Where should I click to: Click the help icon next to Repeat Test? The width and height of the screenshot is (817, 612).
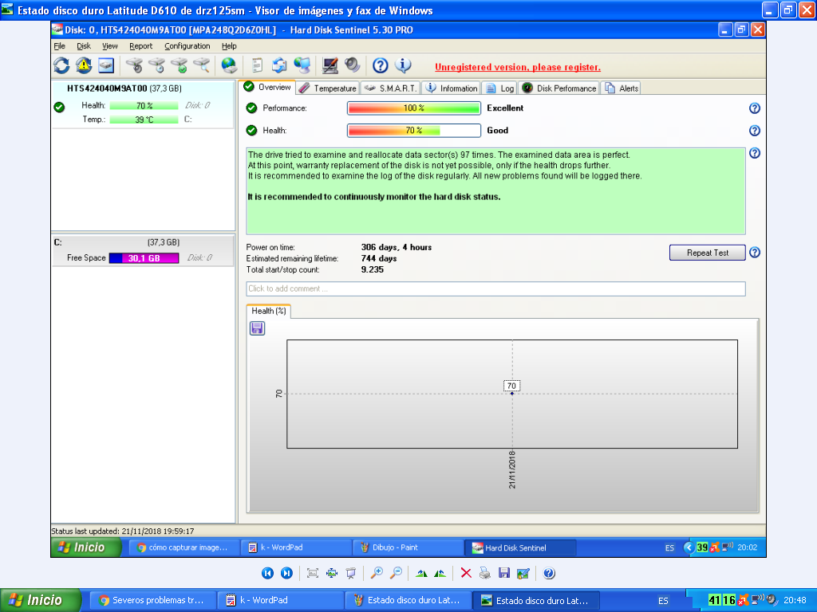pyautogui.click(x=755, y=253)
